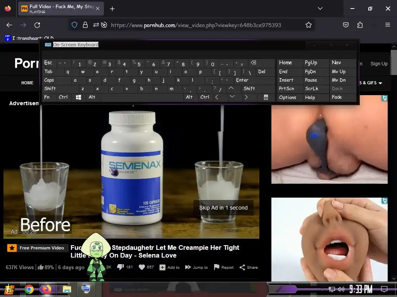Click the Add to button under the video
This screenshot has width=397, height=297.
click(169, 267)
